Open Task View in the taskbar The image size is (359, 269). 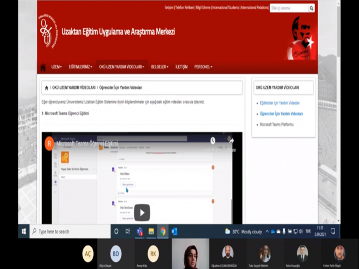(x=128, y=232)
